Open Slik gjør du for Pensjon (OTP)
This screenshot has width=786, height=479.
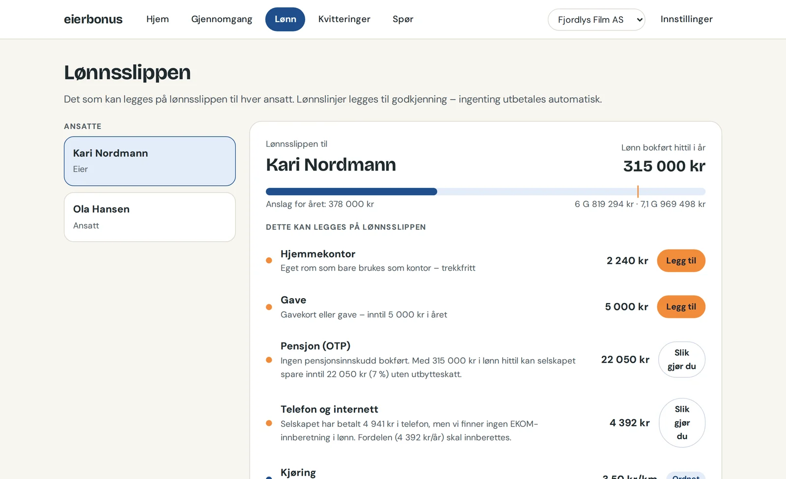tap(682, 360)
